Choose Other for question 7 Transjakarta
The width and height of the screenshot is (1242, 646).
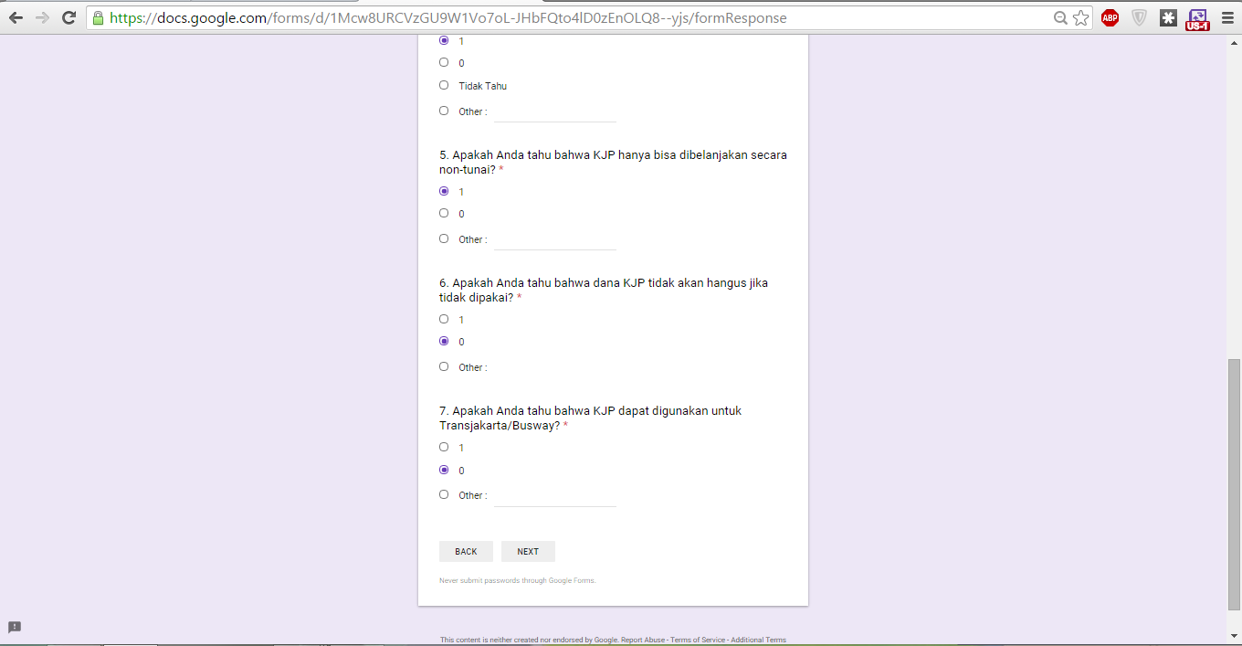tap(444, 494)
